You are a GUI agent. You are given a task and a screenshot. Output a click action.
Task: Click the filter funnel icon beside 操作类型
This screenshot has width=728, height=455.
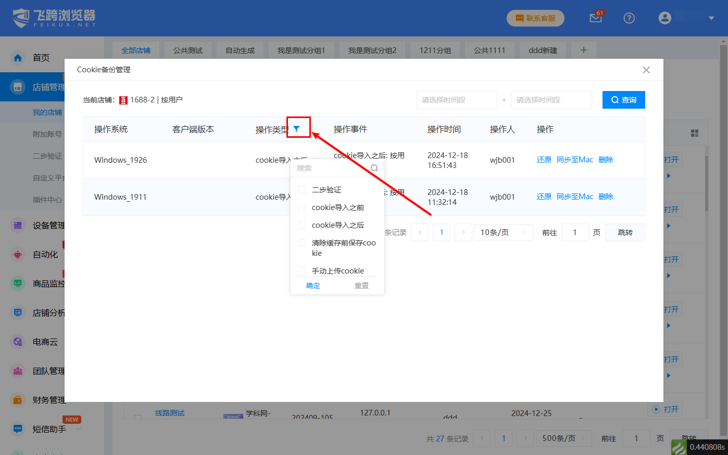coord(296,129)
